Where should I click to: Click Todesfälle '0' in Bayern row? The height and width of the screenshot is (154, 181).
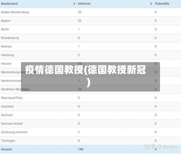[x=156, y=21]
